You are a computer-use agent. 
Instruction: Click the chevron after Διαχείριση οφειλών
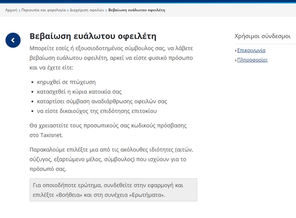(106, 10)
